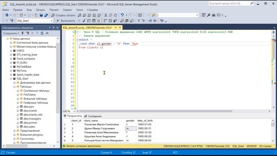The image size is (277, 156).
Task: Click the Open file folder icon
Action: [36, 15]
